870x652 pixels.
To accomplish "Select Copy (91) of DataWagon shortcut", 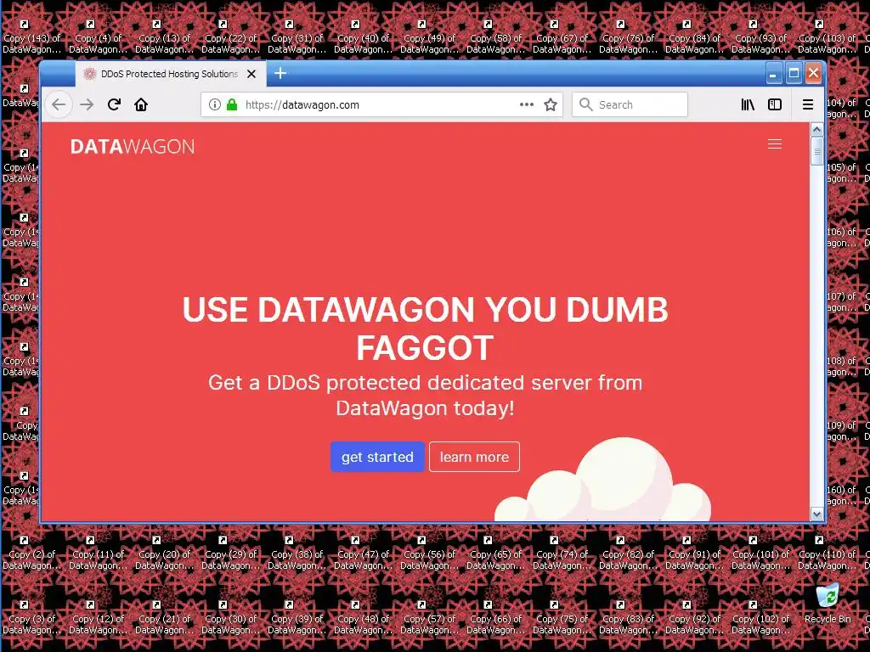I will click(695, 554).
